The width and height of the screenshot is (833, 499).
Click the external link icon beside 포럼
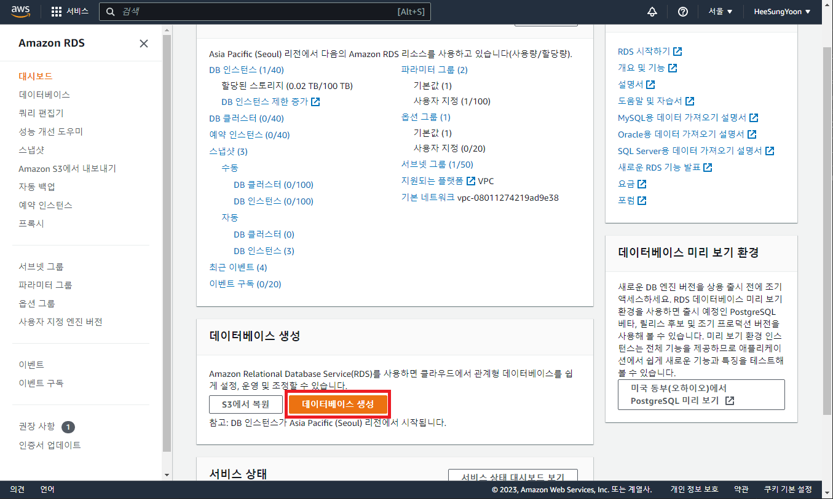pyautogui.click(x=642, y=201)
